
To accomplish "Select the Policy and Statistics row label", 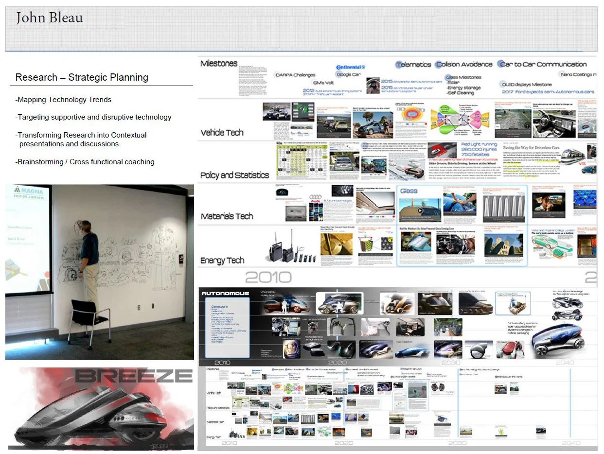I will 234,175.
